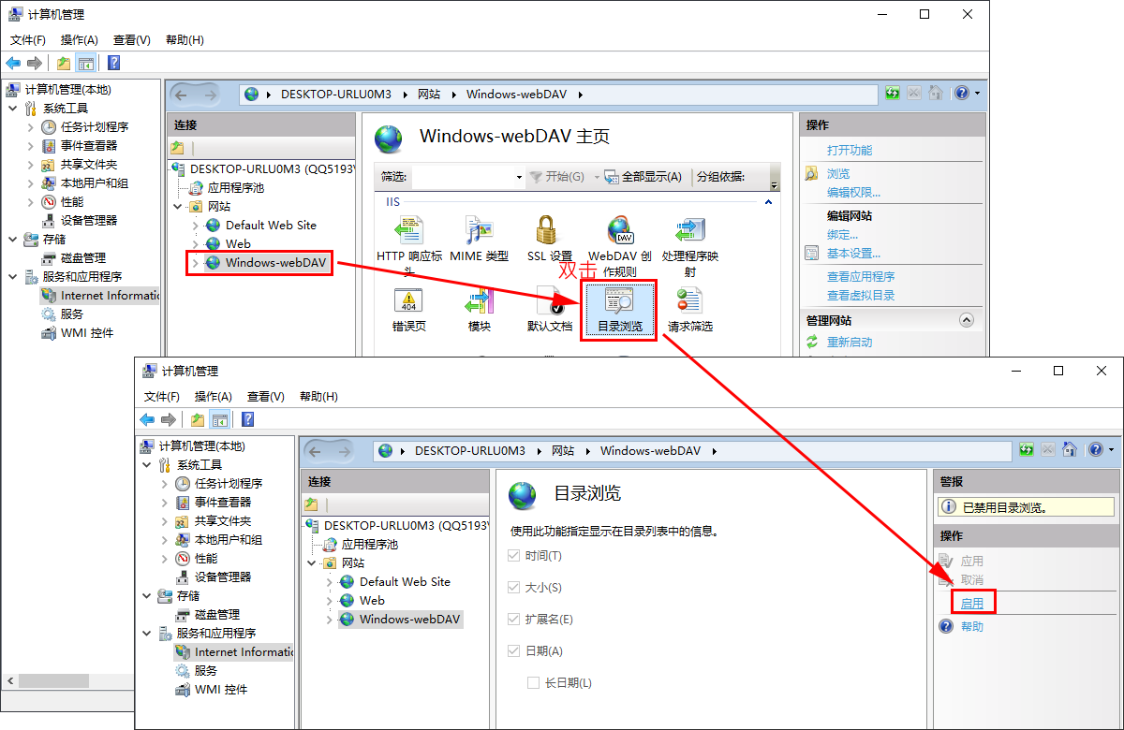The width and height of the screenshot is (1124, 730).
Task: Select Windows-webDAV in top 连接 tree
Action: [275, 263]
